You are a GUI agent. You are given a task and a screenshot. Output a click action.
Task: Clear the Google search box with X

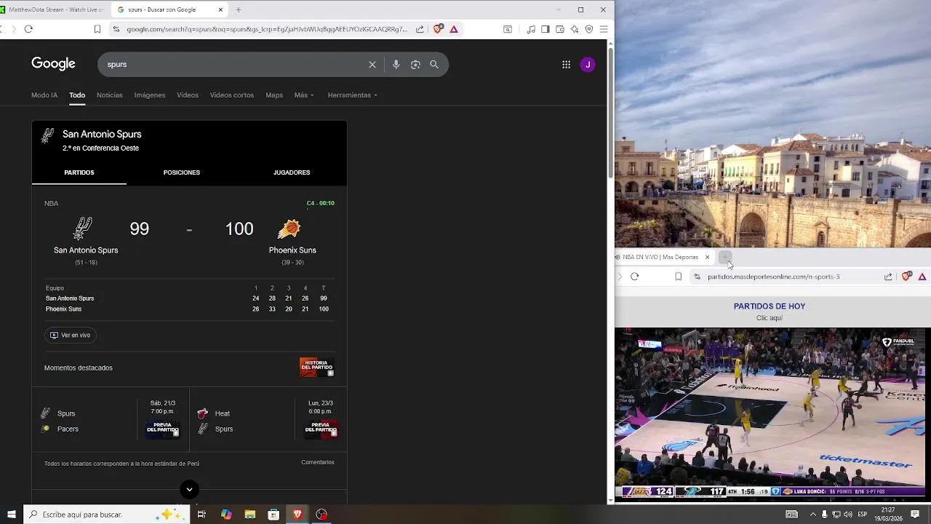click(x=372, y=65)
